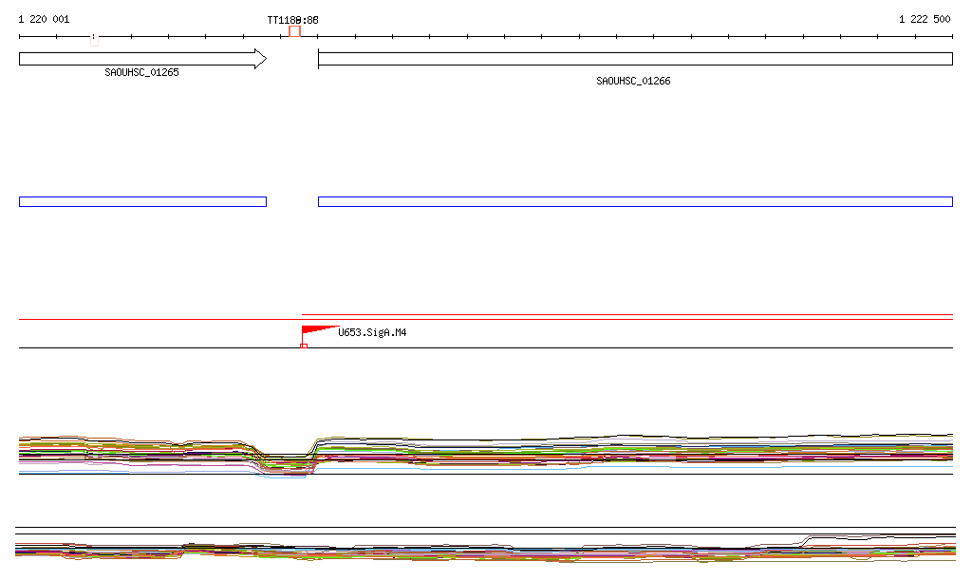Click the faint small marker box on the left of the ruler
This screenshot has width=972, height=580.
point(93,41)
